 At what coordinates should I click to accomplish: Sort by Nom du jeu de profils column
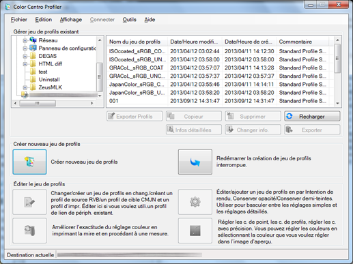[x=137, y=42]
